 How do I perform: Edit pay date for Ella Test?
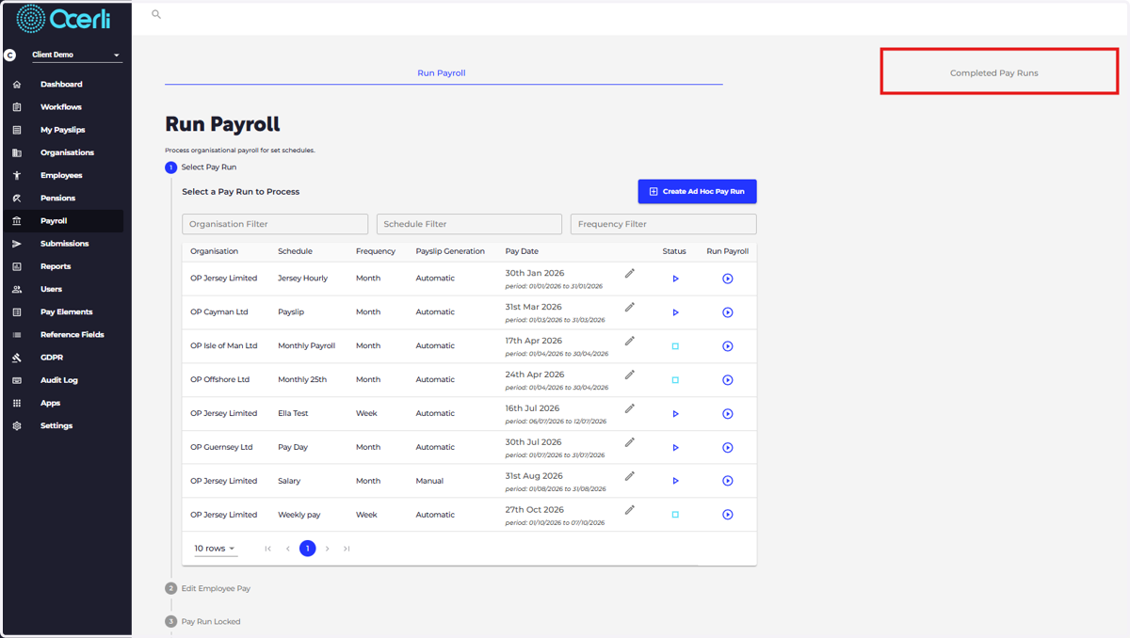pos(630,408)
